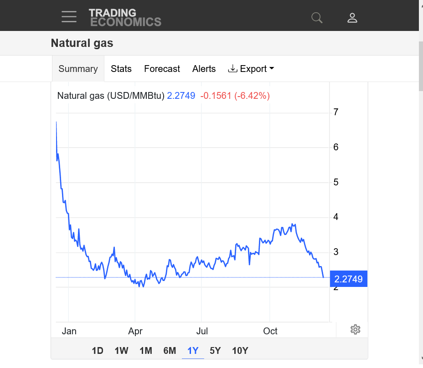The height and width of the screenshot is (368, 423).
Task: Open chart settings gear icon
Action: (x=356, y=330)
